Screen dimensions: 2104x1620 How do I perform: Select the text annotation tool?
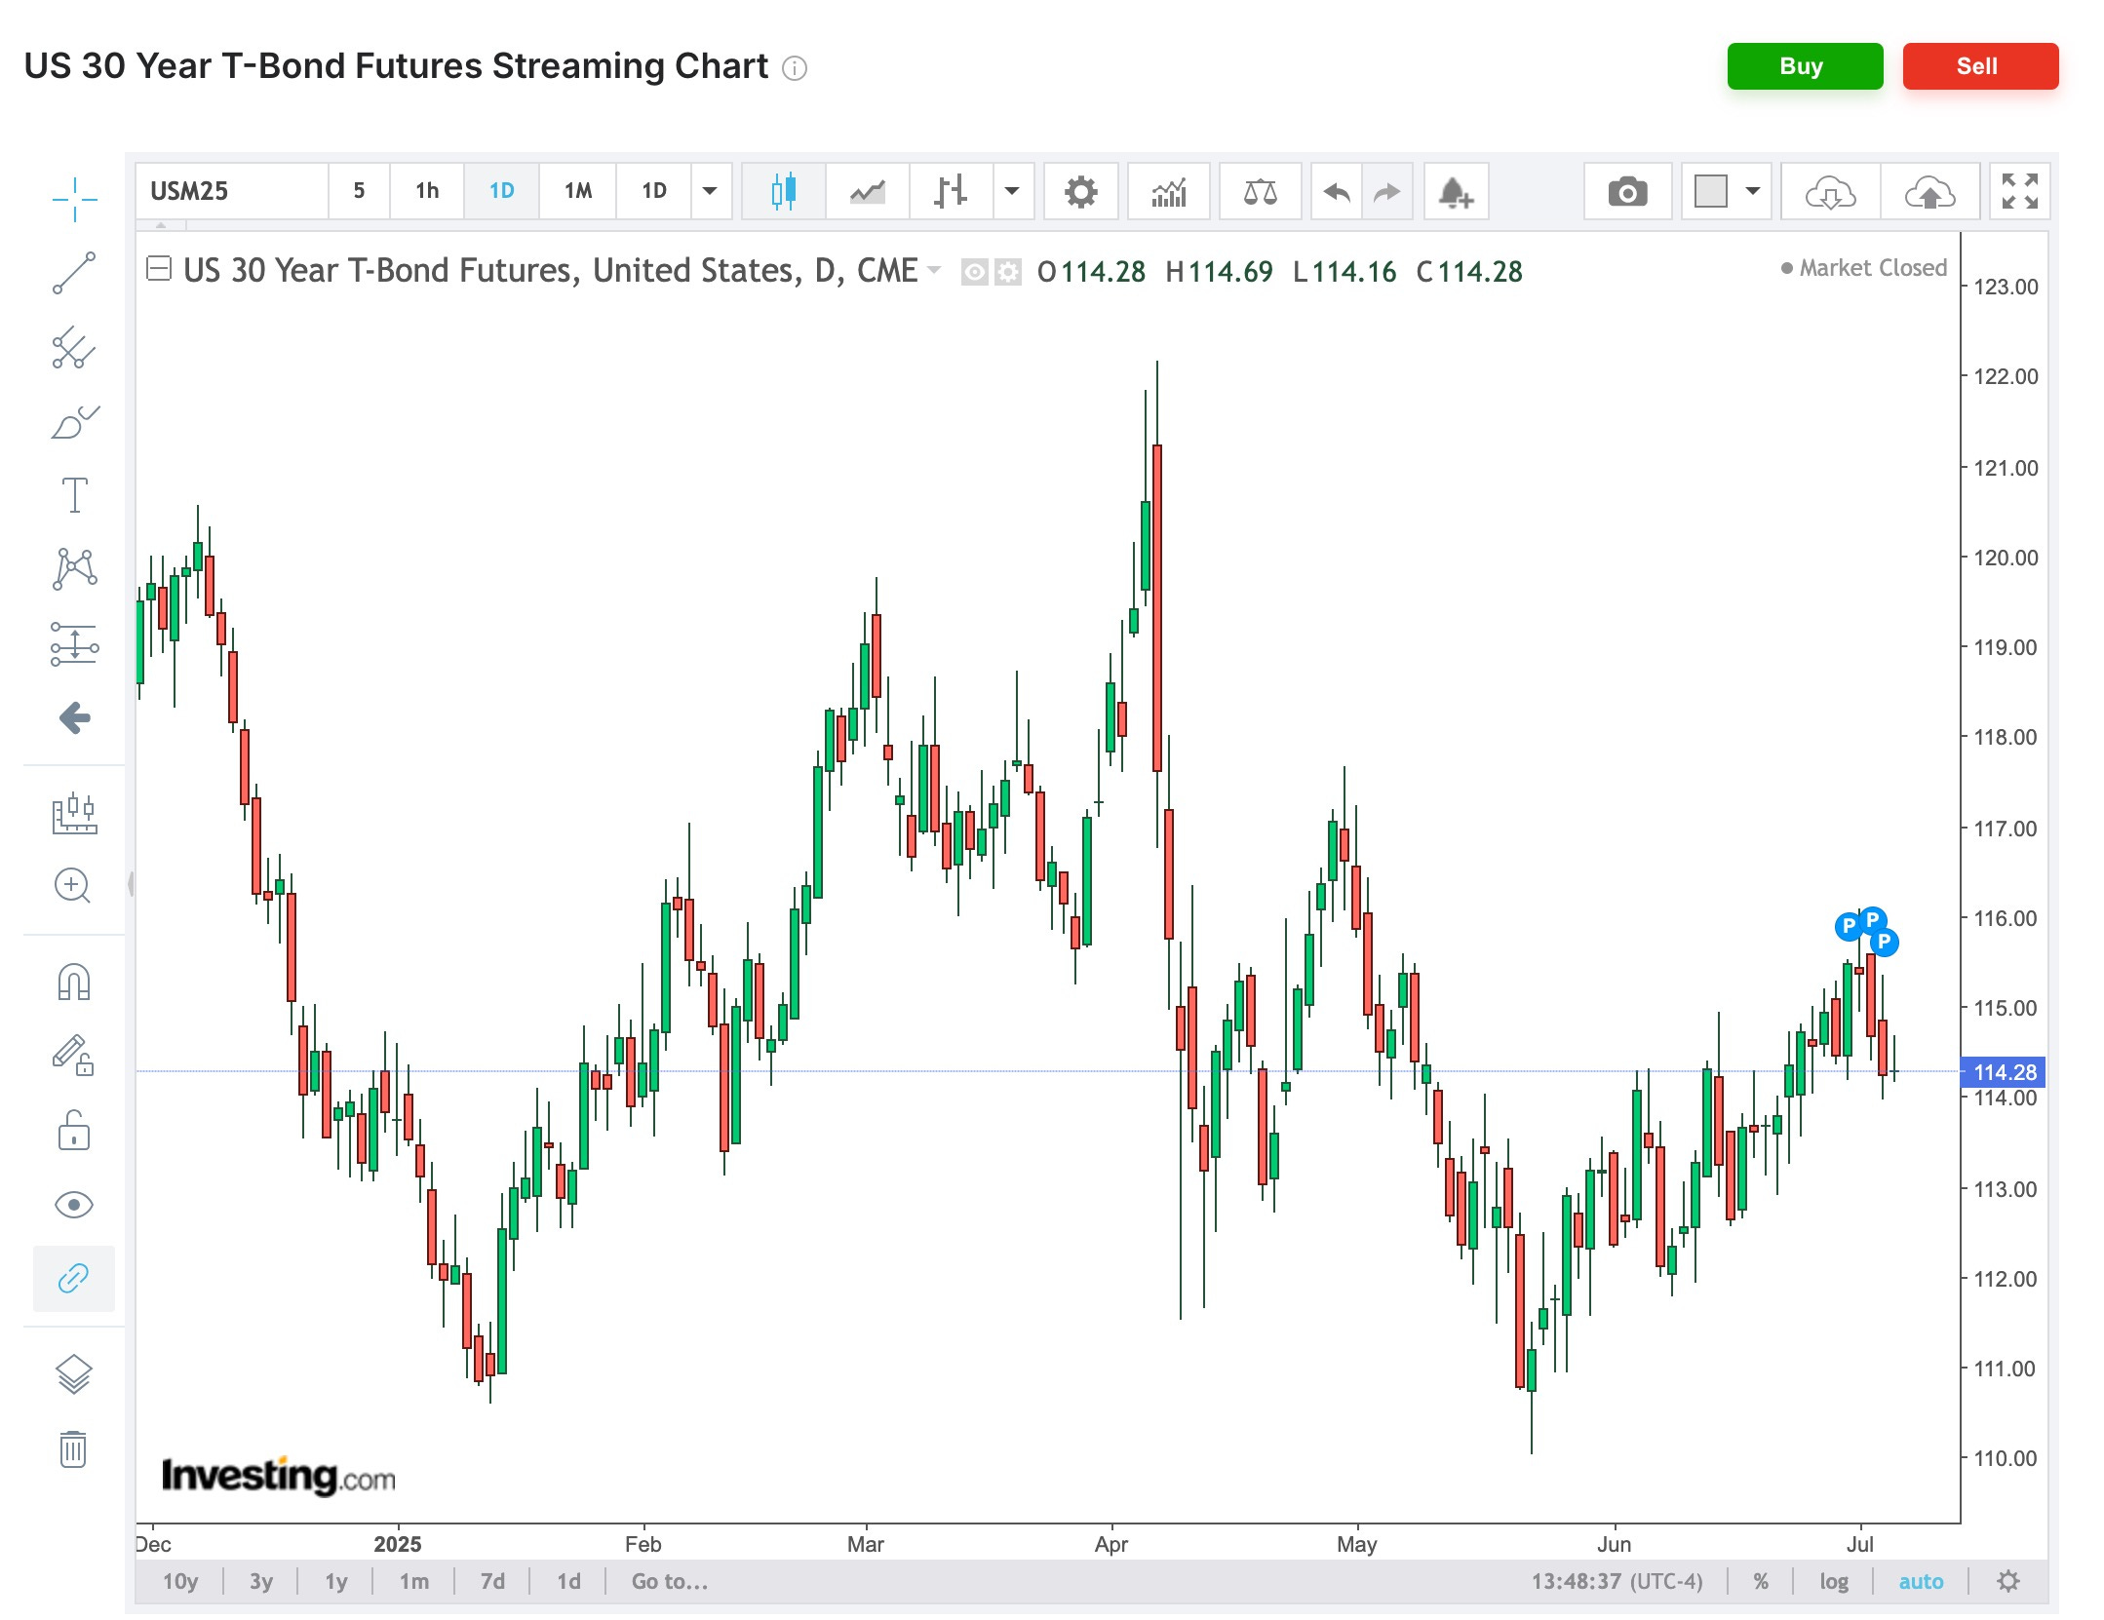pyautogui.click(x=74, y=495)
